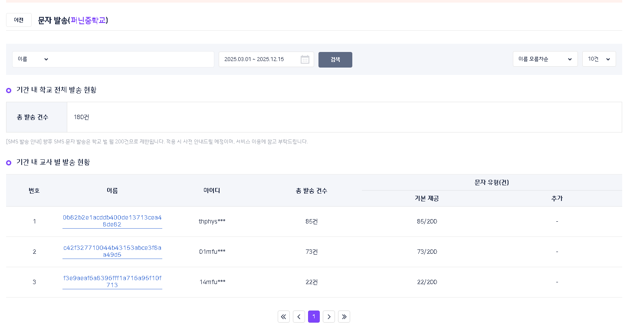Go to the next page arrow

[x=329, y=317]
